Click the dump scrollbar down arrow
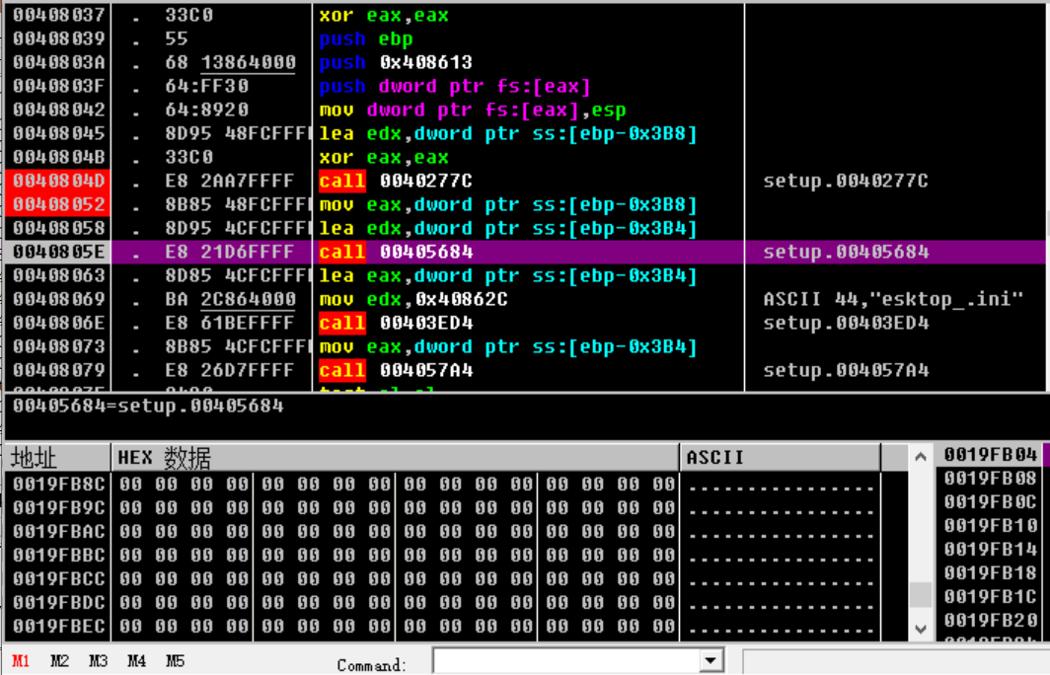1050x675 pixels. 921,629
